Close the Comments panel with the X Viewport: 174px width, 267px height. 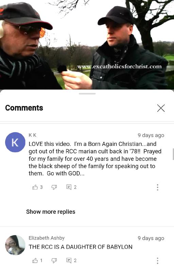point(161,108)
